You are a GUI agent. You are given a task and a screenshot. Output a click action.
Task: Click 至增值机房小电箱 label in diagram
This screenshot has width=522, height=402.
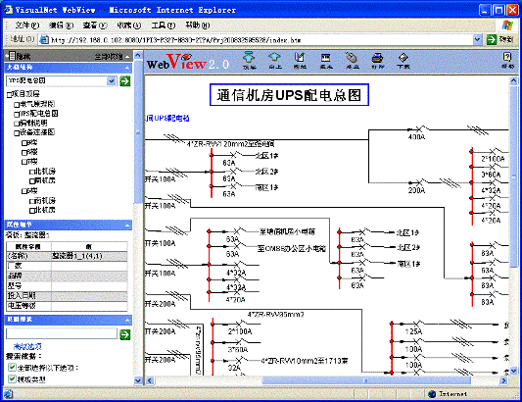click(287, 231)
